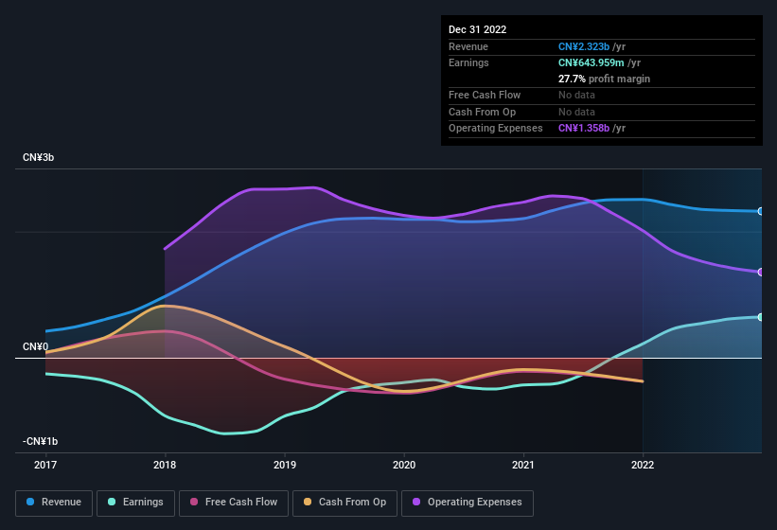Select the 2022 axis label
This screenshot has width=777, height=530.
(x=643, y=465)
